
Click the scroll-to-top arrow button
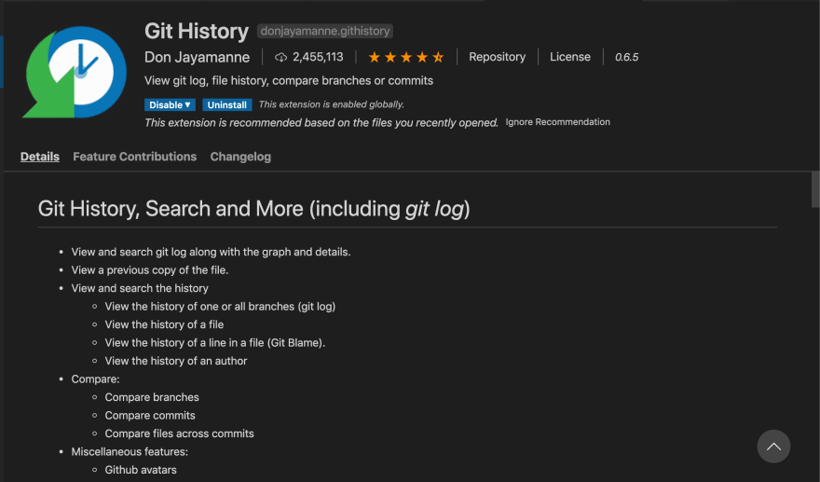pos(773,447)
